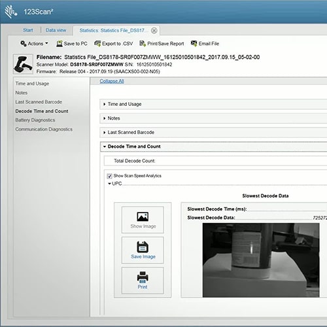Close the Statistics File tab
Viewport: 327px width, 327px height.
pos(154,31)
